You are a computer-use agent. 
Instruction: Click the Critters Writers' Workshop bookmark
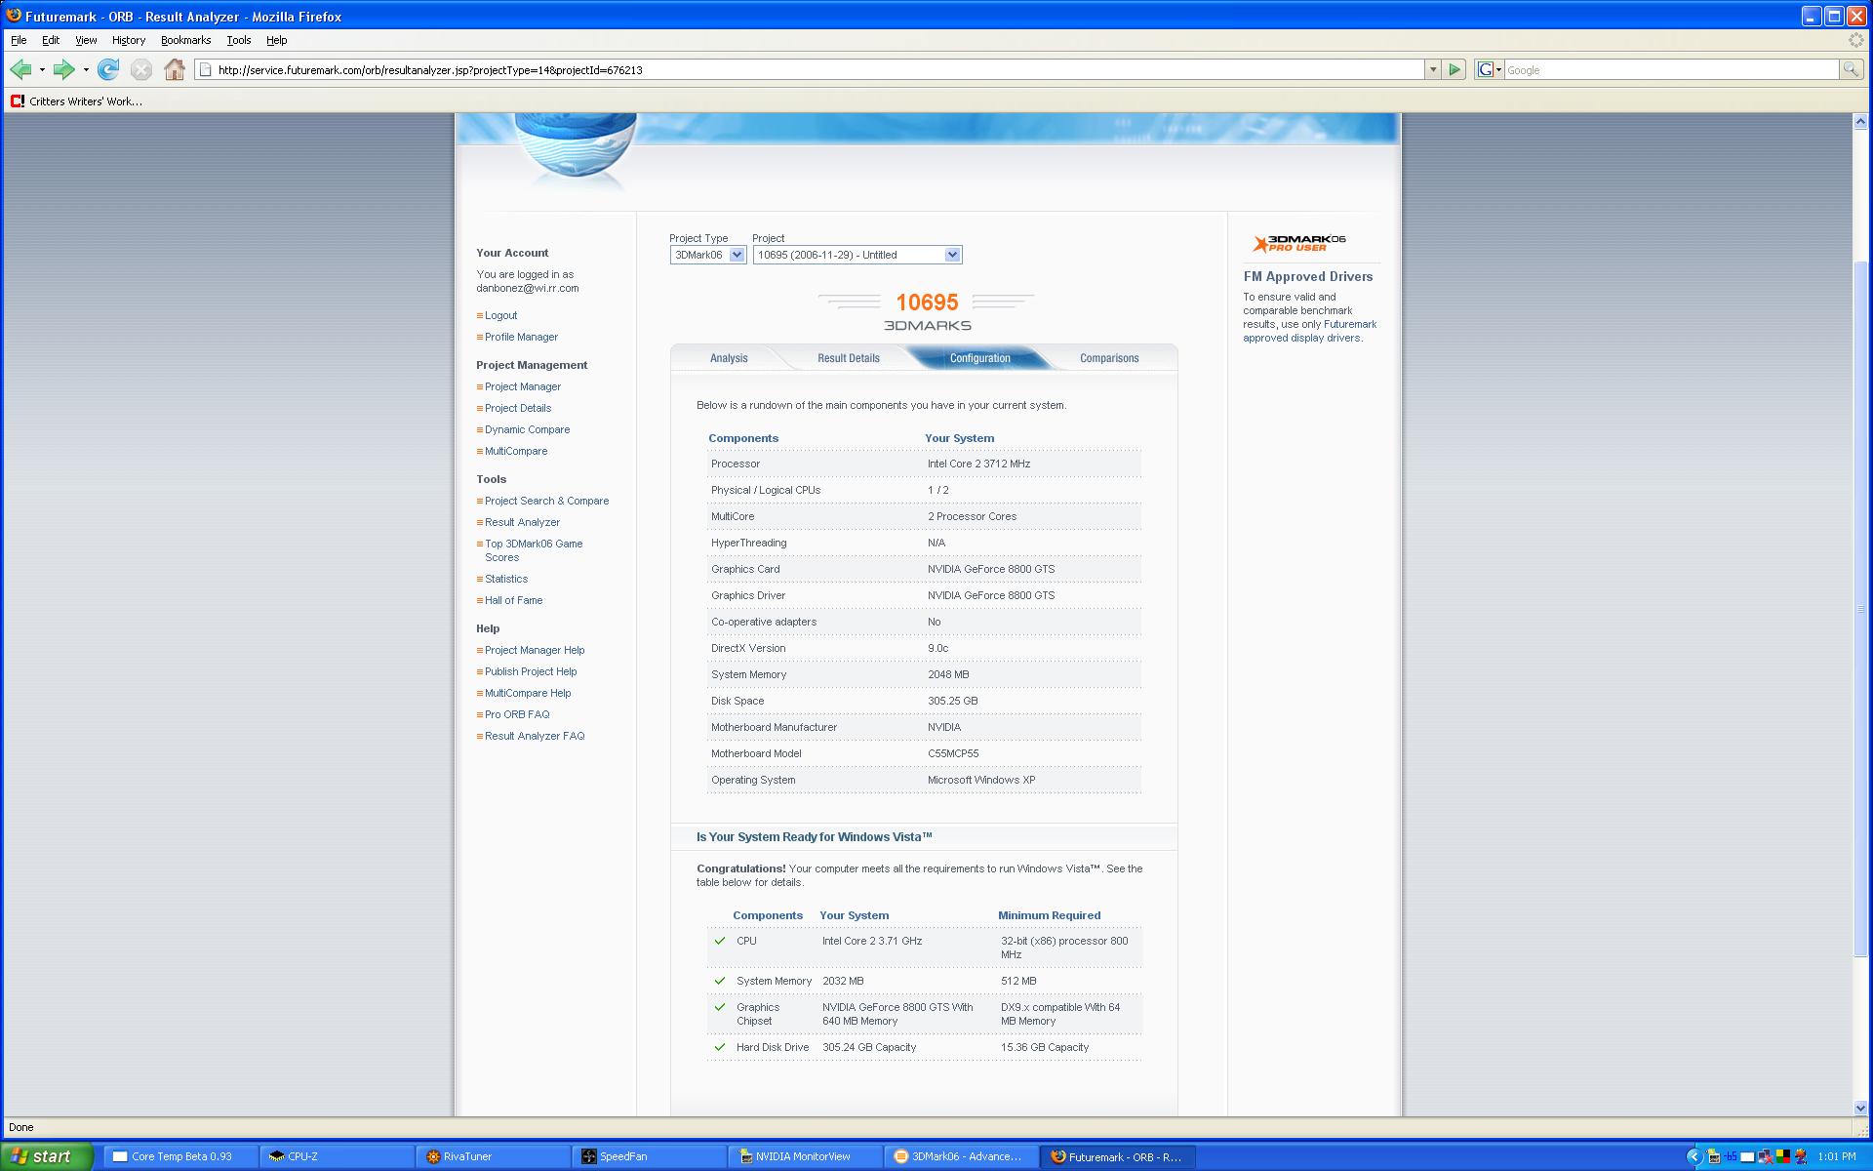tap(76, 101)
